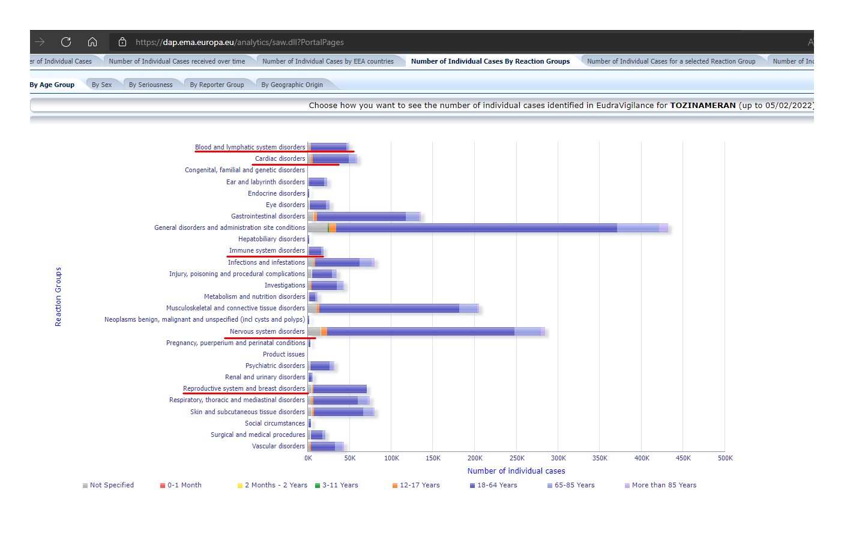Click the 18-64 Years legend swatch

coord(472,486)
